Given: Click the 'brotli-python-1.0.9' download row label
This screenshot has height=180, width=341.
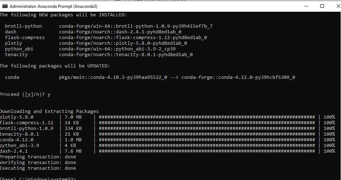Looking at the screenshot, I should pos(26,128).
